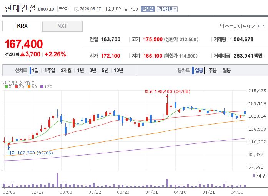Select the 1년 line chart period

tap(80, 70)
